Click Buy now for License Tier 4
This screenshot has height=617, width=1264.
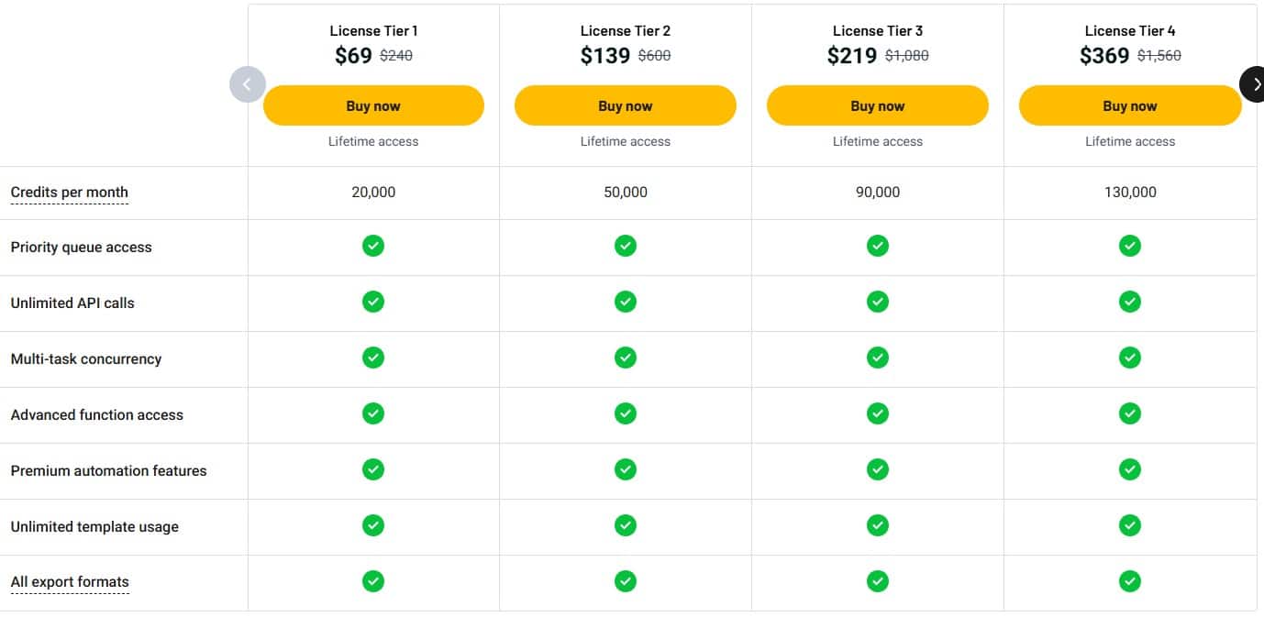click(1129, 105)
